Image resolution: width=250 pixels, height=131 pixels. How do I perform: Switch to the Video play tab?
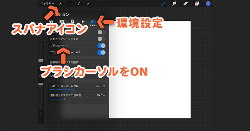(x=83, y=22)
